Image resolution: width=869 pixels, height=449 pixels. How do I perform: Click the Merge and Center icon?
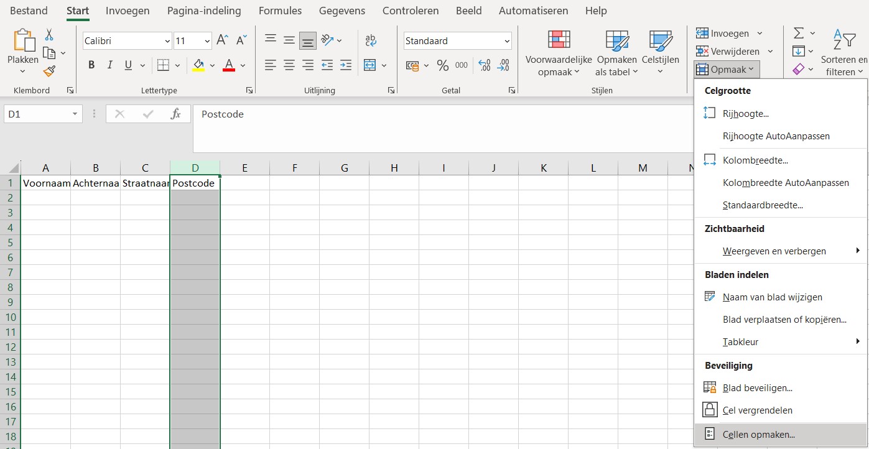tap(369, 65)
